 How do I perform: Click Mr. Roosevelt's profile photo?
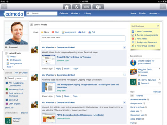pos(16,33)
